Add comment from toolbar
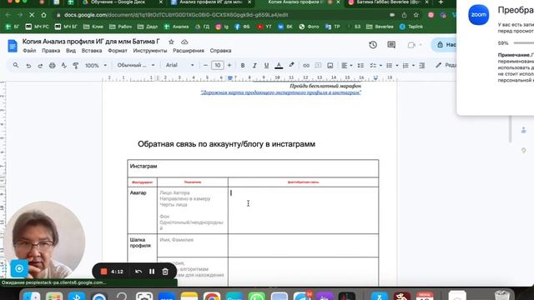534x300 pixels. (318, 65)
